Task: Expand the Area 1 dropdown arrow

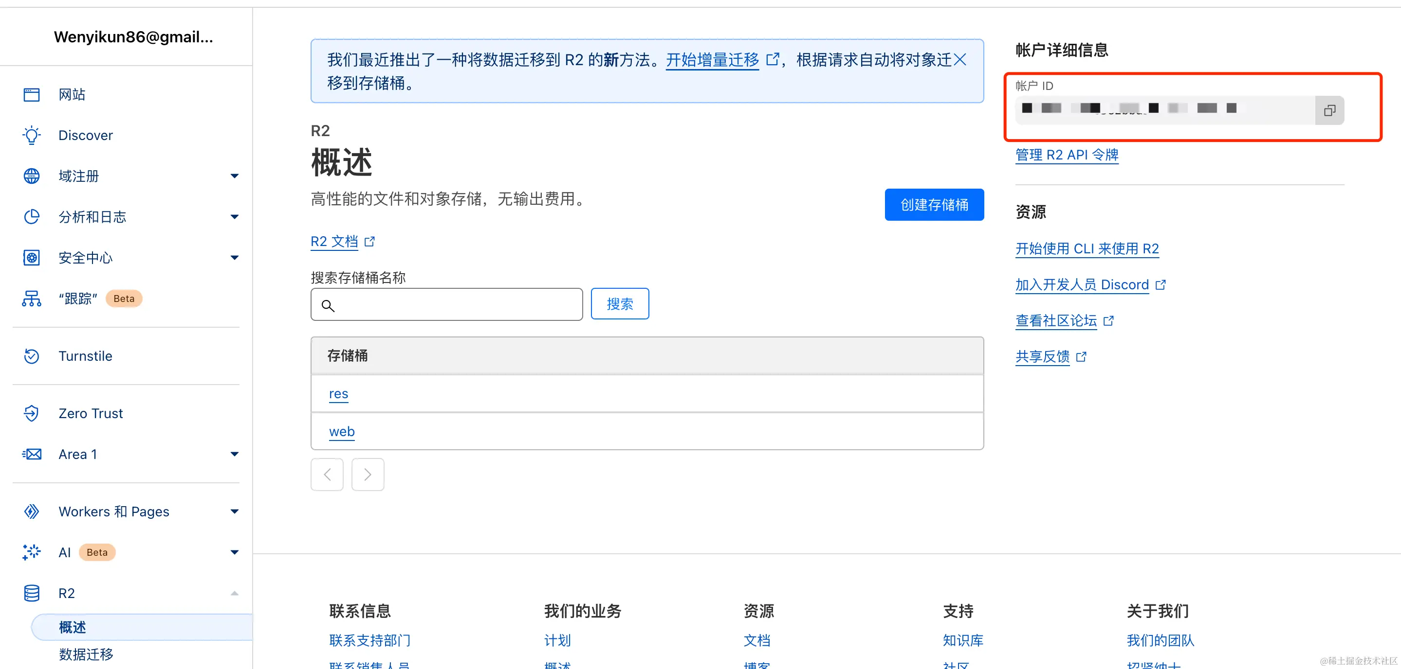Action: point(235,454)
